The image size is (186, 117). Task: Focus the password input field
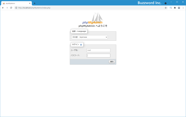pyautogui.click(x=98, y=55)
